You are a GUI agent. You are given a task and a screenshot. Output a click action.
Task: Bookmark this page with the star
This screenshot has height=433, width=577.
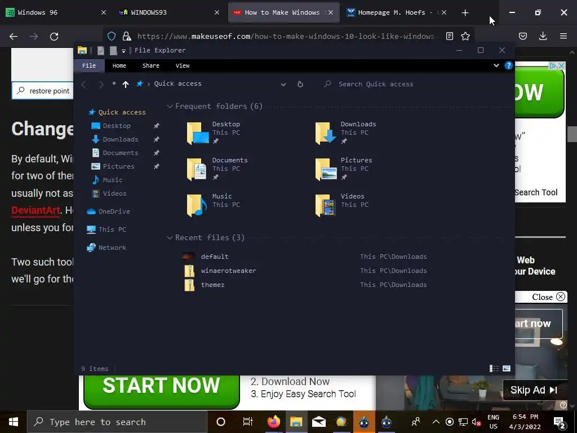[x=465, y=36]
